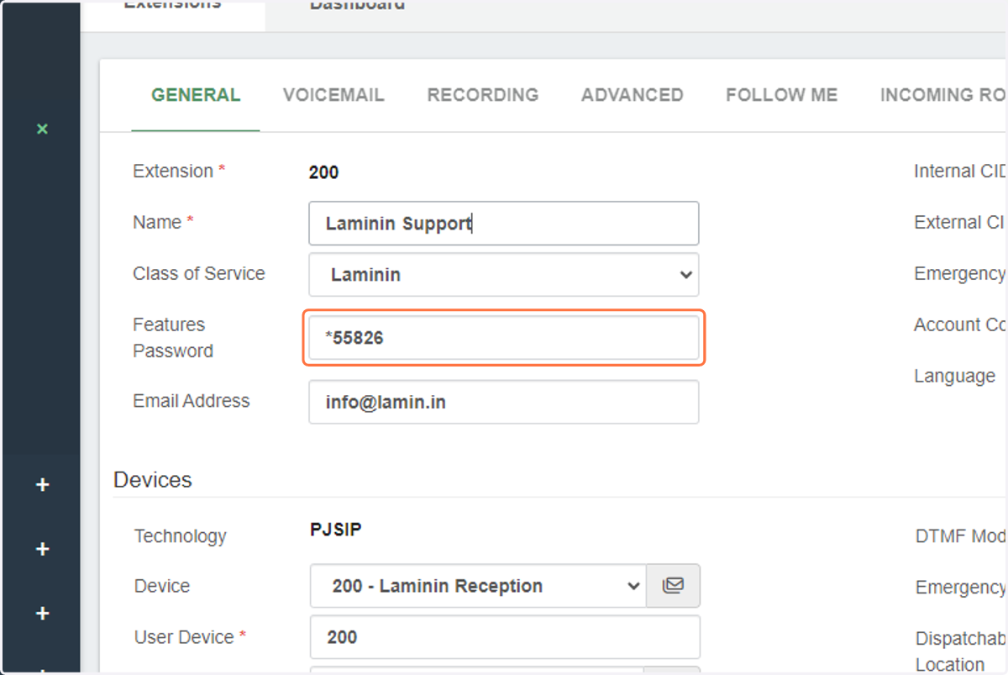This screenshot has width=1008, height=675.
Task: Click the User Device field
Action: pyautogui.click(x=505, y=637)
